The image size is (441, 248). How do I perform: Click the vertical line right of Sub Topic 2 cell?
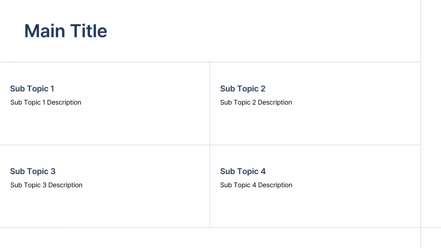point(421,103)
